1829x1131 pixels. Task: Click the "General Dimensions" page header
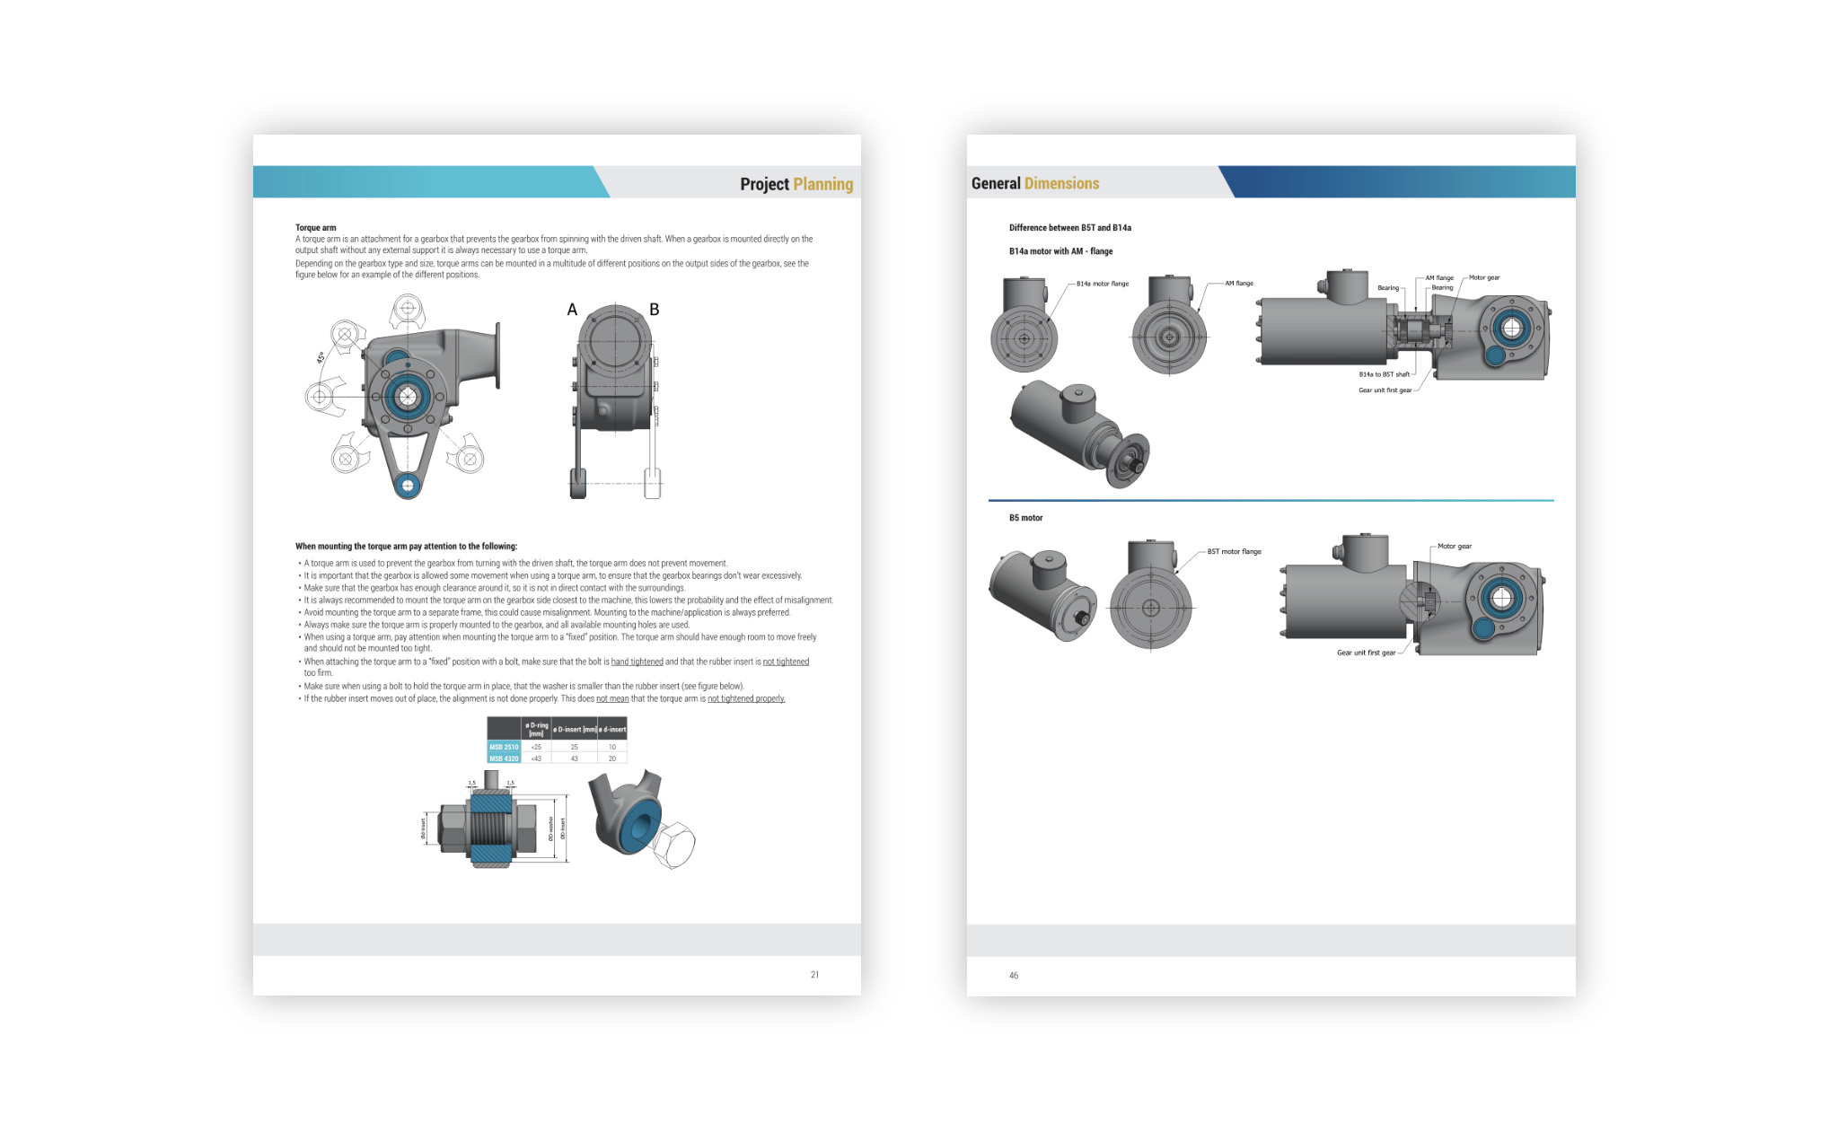[1035, 183]
